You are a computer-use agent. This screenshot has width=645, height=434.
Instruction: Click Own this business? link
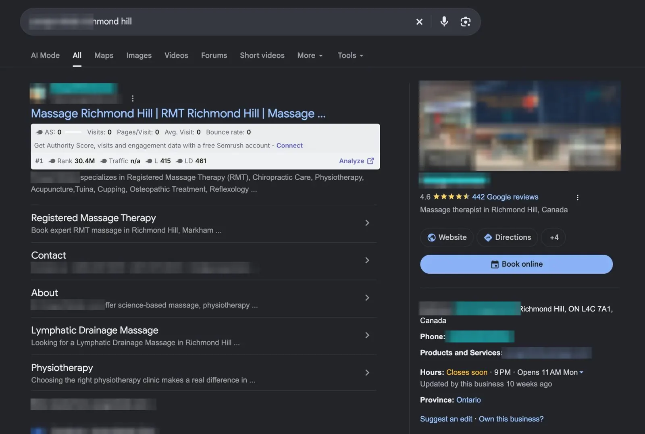point(511,419)
